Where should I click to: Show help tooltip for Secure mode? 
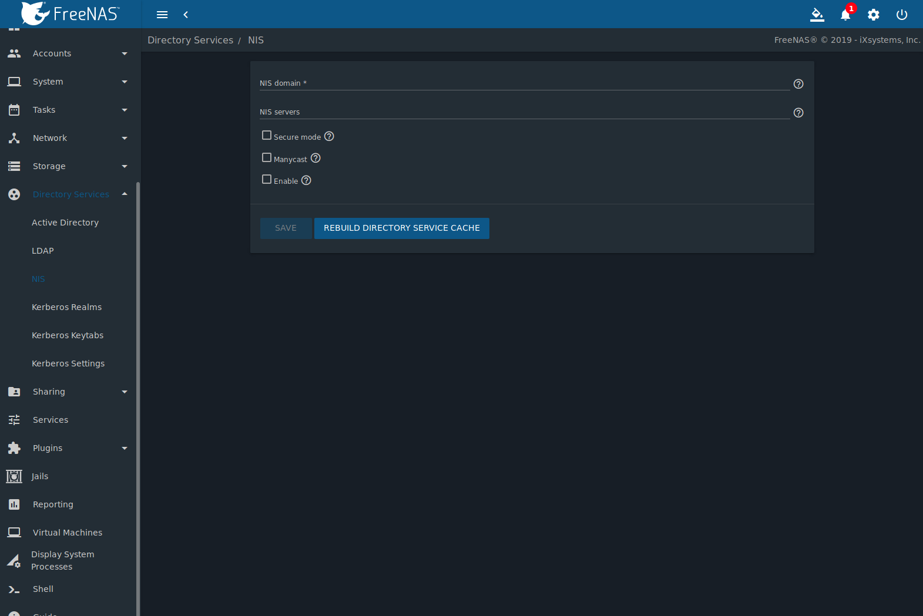tap(329, 136)
